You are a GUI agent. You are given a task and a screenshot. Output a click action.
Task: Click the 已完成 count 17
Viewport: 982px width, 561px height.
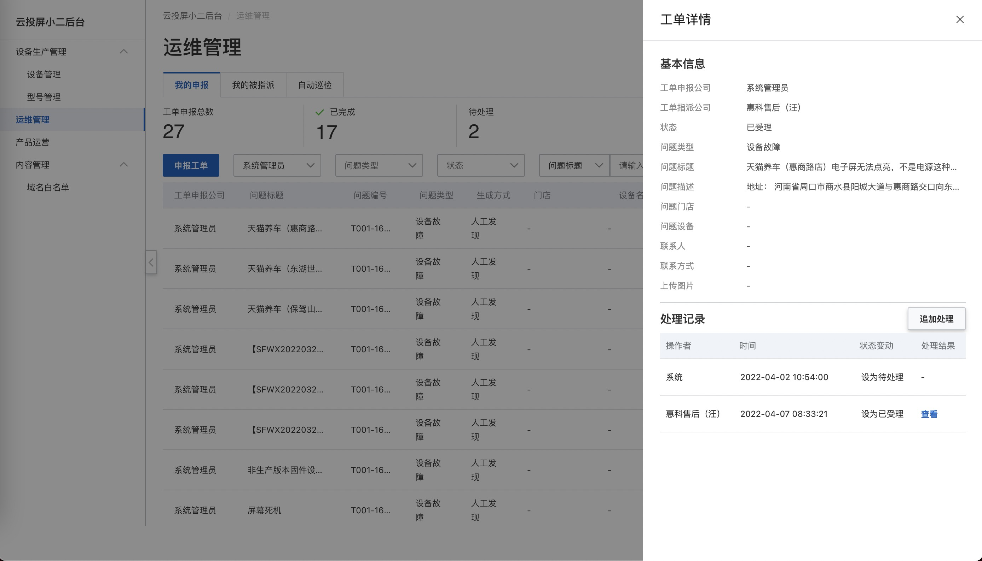[327, 132]
